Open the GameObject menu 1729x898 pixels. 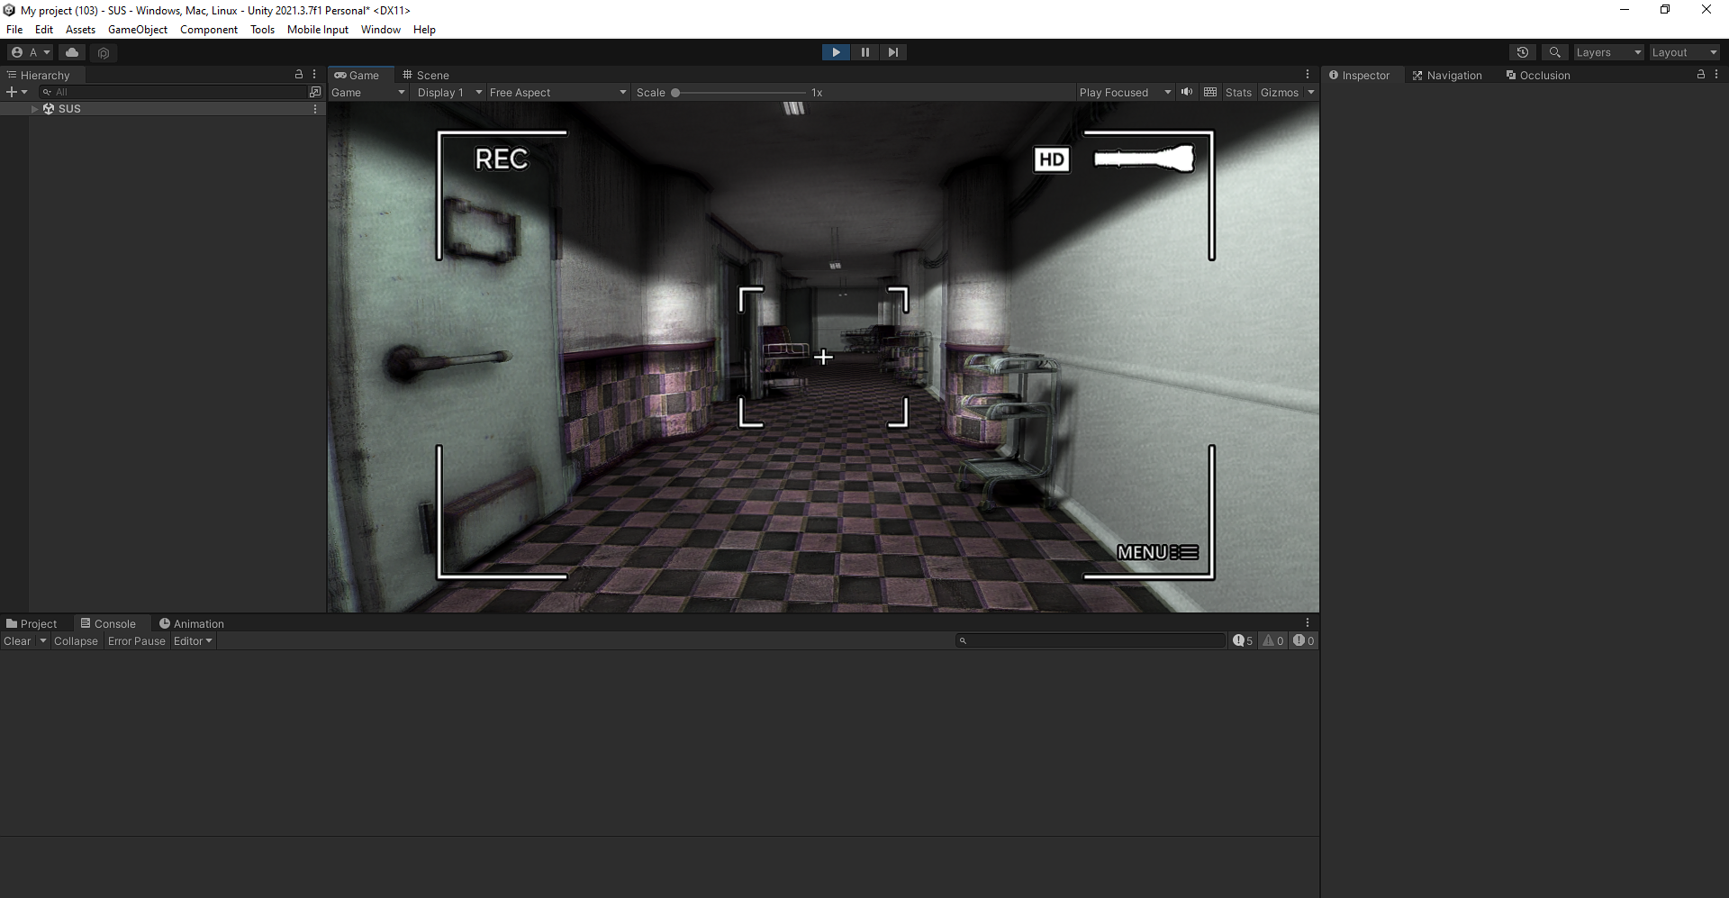click(138, 30)
